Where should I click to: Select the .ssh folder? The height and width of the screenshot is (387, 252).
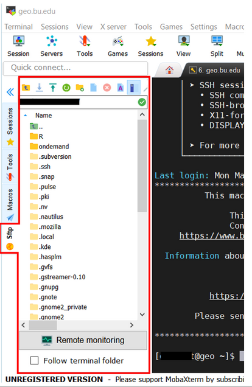point(40,167)
